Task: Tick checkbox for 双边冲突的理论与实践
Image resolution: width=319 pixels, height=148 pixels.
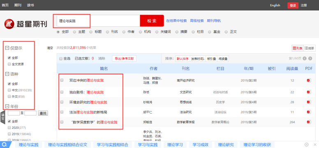Action: [x=62, y=80]
